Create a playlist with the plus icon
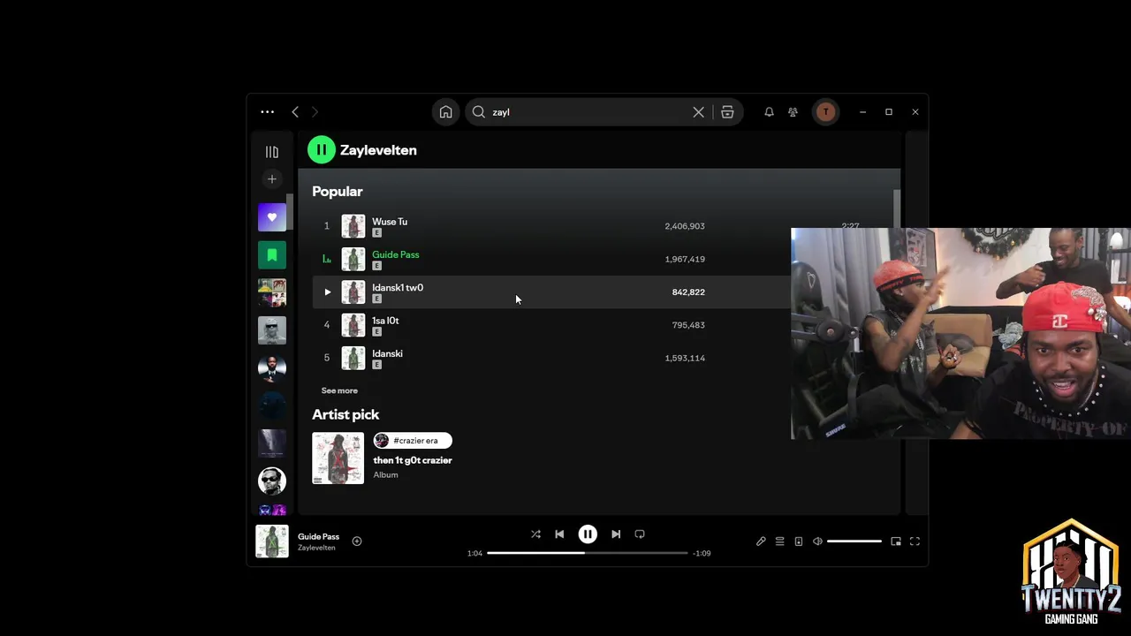1131x636 pixels. click(x=272, y=179)
